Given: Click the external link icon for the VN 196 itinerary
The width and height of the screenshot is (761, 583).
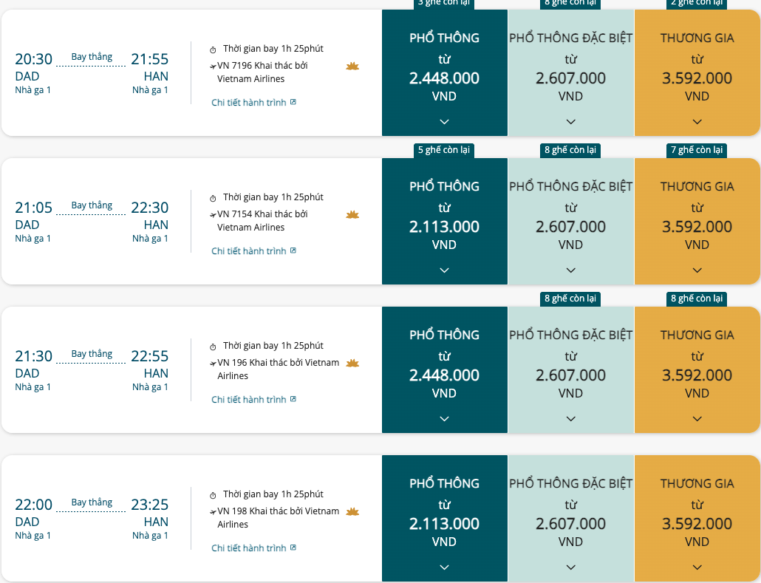Looking at the screenshot, I should pyautogui.click(x=293, y=399).
